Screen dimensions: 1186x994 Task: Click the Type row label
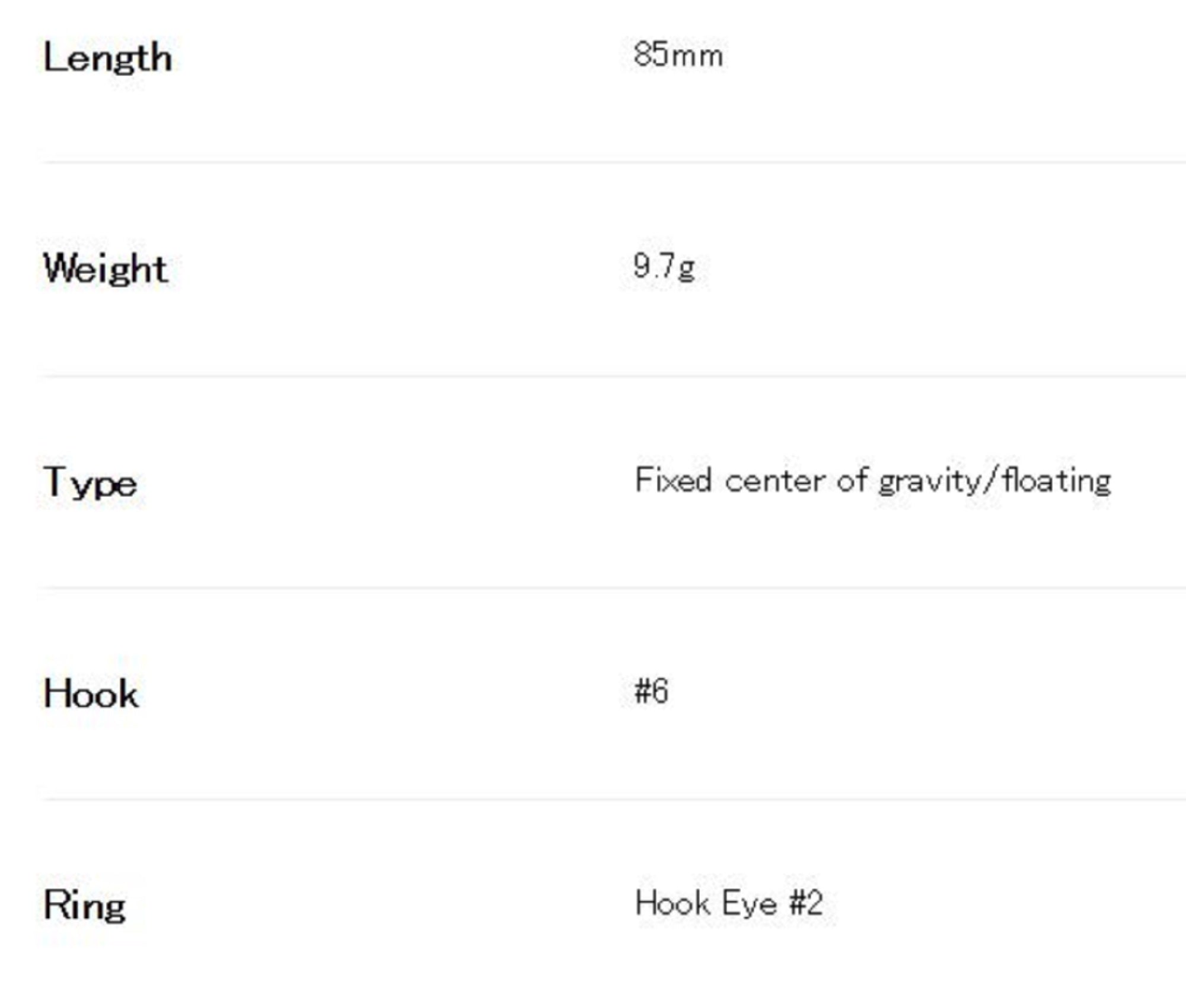tap(90, 482)
